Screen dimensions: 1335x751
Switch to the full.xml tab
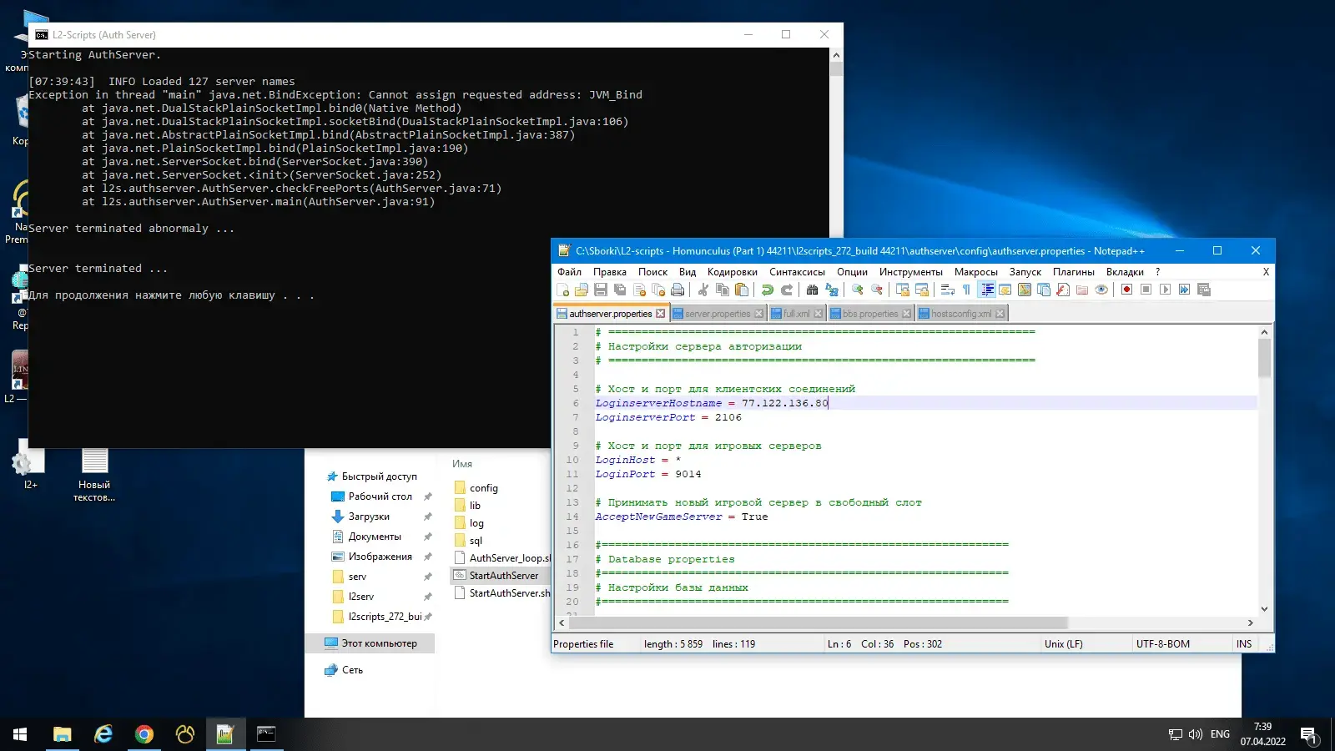796,314
